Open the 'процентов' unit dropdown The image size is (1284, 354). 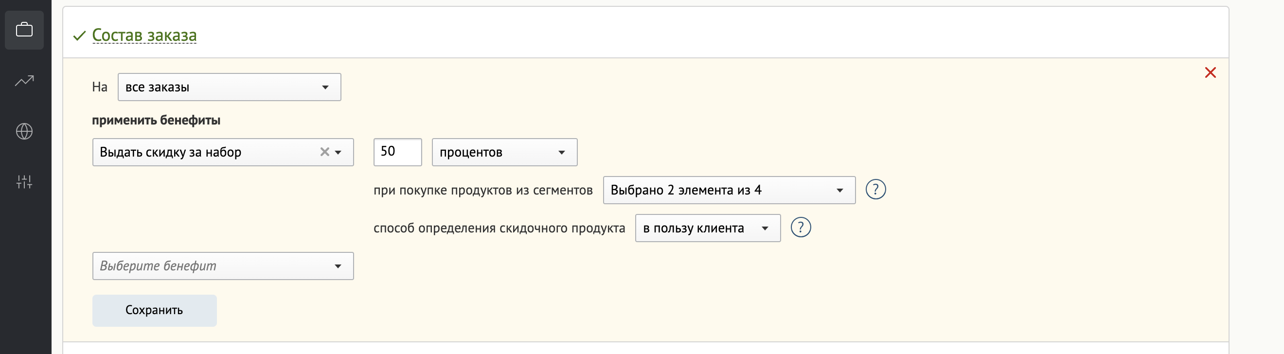pyautogui.click(x=504, y=152)
